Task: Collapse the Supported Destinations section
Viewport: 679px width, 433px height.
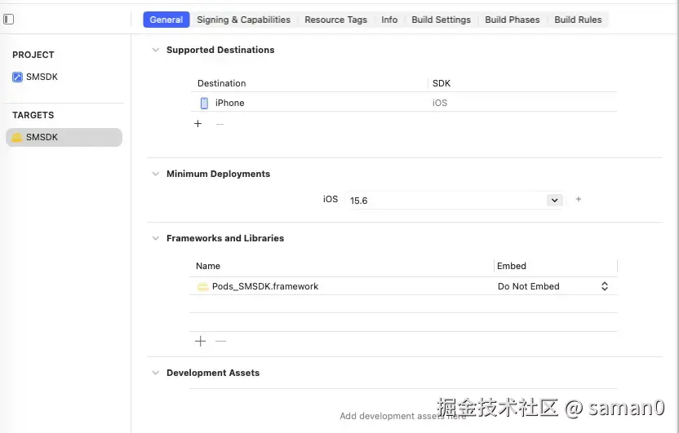Action: (155, 50)
